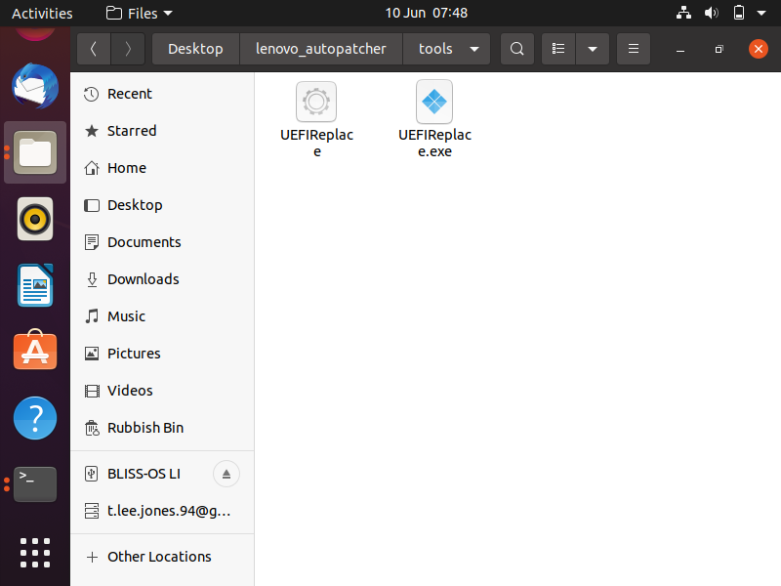Screen dimensions: 781x586
Task: Open the Files app menu
Action: 140,13
